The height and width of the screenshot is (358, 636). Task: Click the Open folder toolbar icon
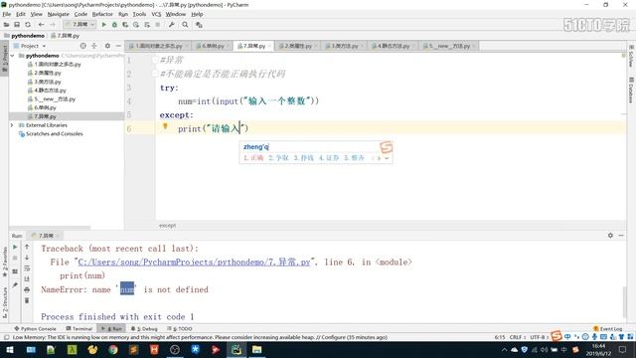coord(7,25)
